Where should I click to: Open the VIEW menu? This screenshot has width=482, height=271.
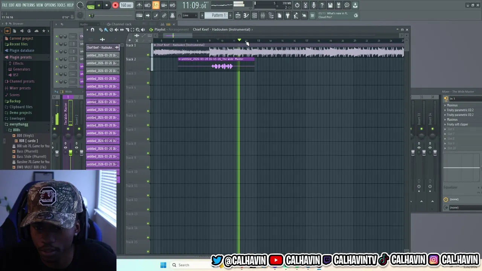tap(40, 5)
